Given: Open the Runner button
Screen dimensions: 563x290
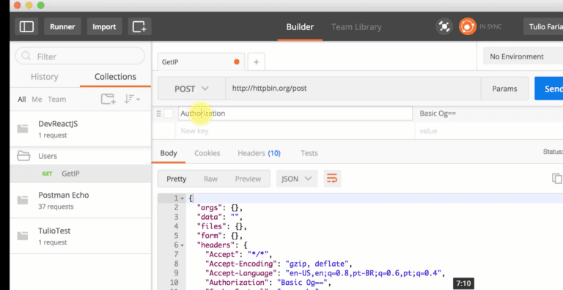Looking at the screenshot, I should tap(62, 27).
